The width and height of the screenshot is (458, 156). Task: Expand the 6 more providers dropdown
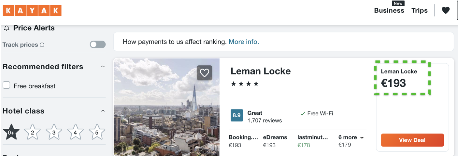pyautogui.click(x=351, y=137)
